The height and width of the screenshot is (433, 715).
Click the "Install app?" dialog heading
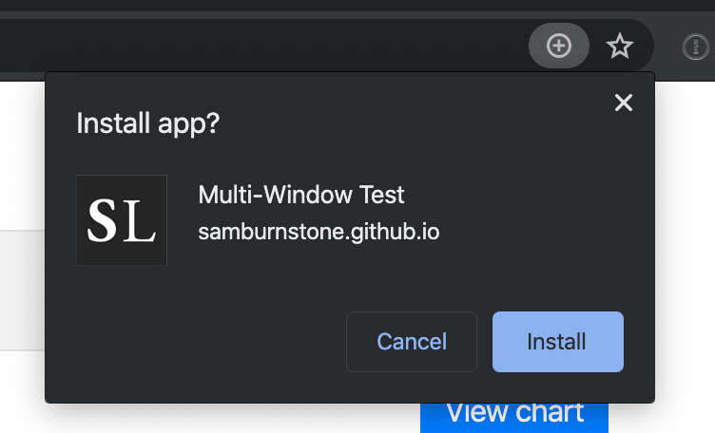click(147, 123)
